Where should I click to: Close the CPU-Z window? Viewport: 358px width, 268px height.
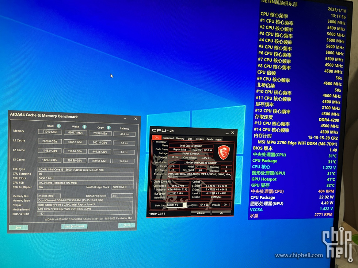coord(233,133)
